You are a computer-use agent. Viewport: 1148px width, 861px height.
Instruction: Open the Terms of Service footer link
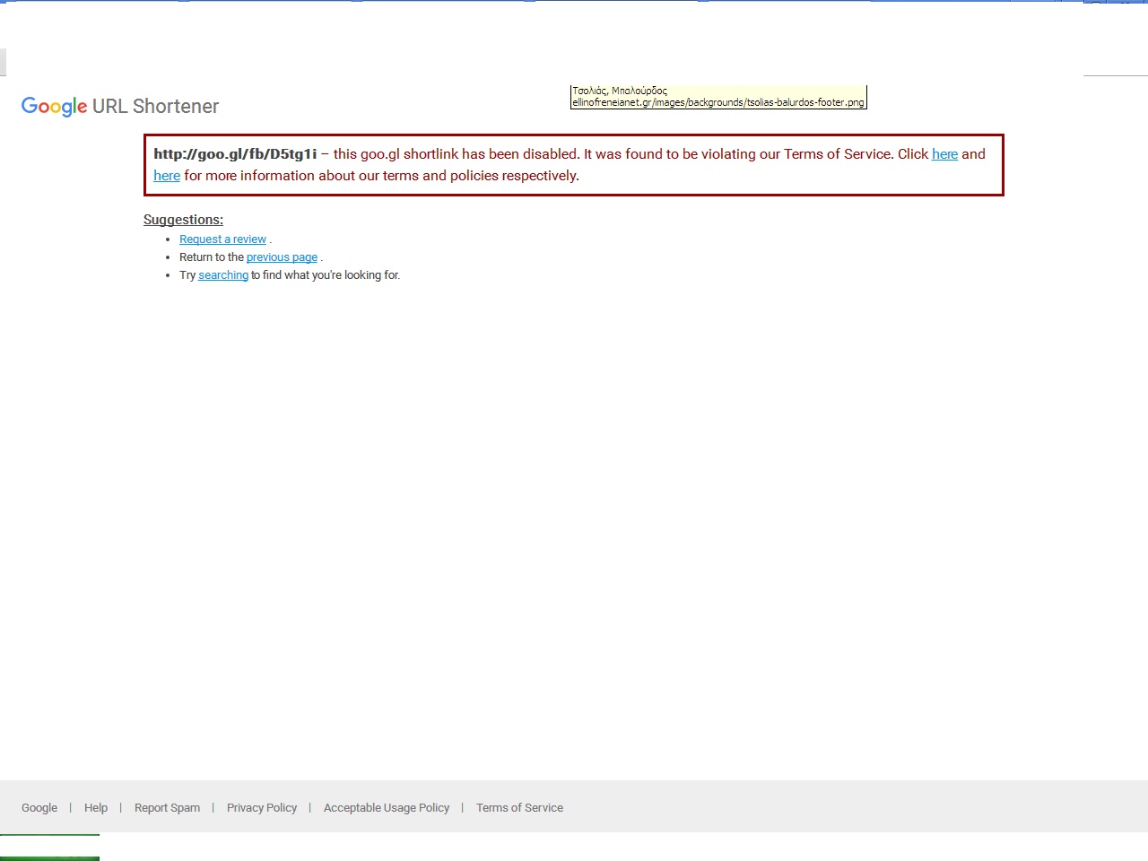pos(519,808)
